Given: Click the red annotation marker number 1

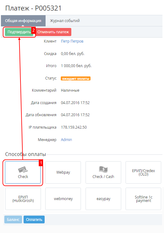Looking at the screenshot, I should 41,163.
